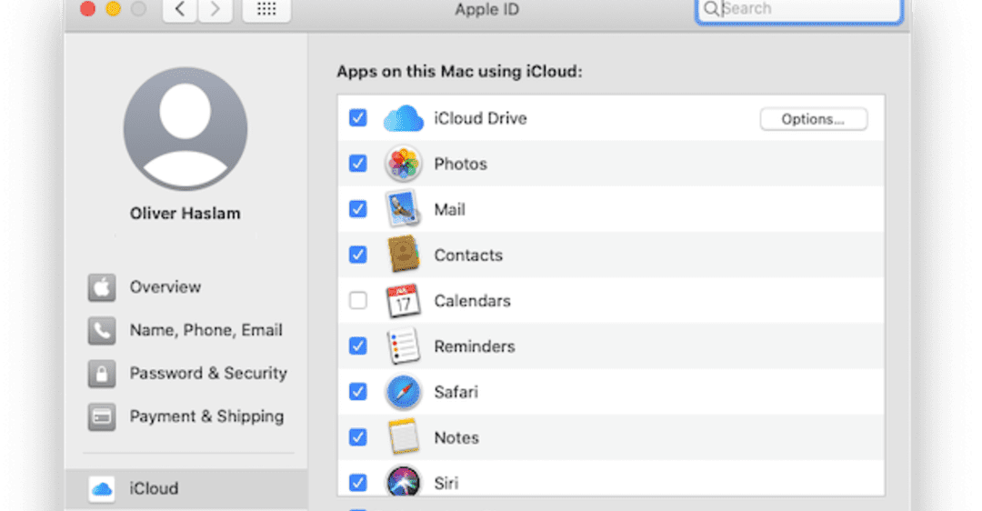The height and width of the screenshot is (511, 982).
Task: Click the phone icon beside Name, Phone, Email
Action: (x=102, y=331)
